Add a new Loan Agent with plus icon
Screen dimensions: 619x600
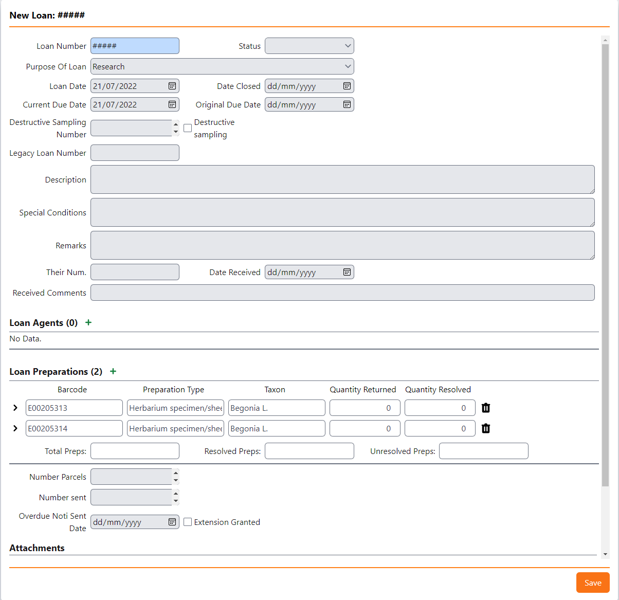[88, 322]
